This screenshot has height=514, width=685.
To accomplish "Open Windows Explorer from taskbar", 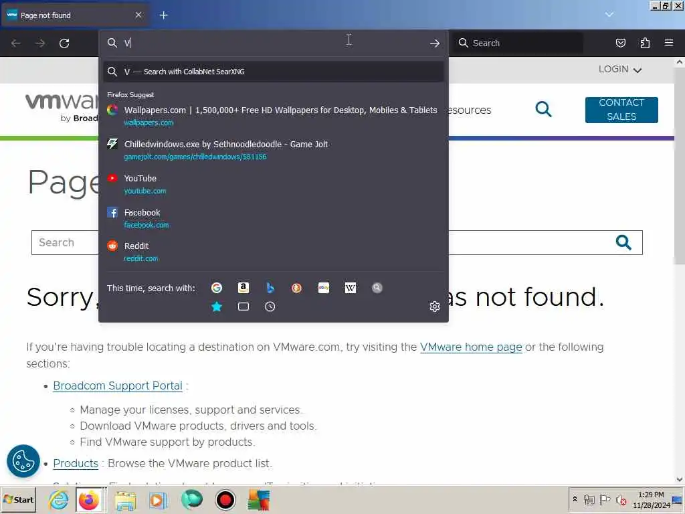I will 125,500.
